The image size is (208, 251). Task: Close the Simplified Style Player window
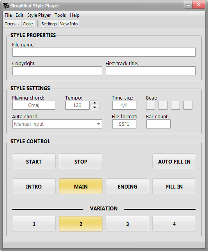click(x=199, y=5)
